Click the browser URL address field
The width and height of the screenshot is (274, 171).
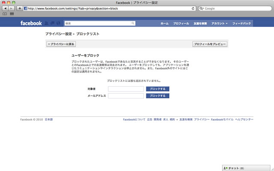point(109,9)
